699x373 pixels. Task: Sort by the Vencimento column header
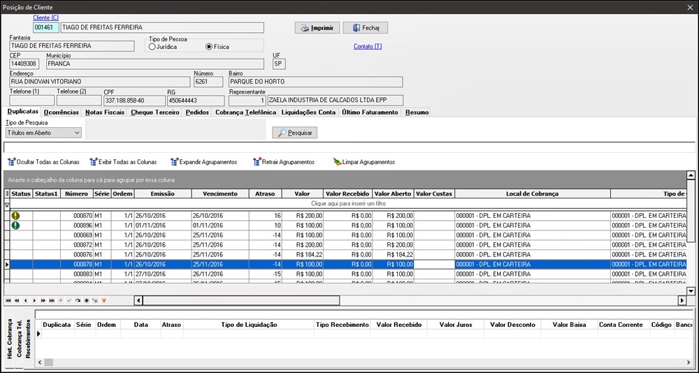[220, 194]
